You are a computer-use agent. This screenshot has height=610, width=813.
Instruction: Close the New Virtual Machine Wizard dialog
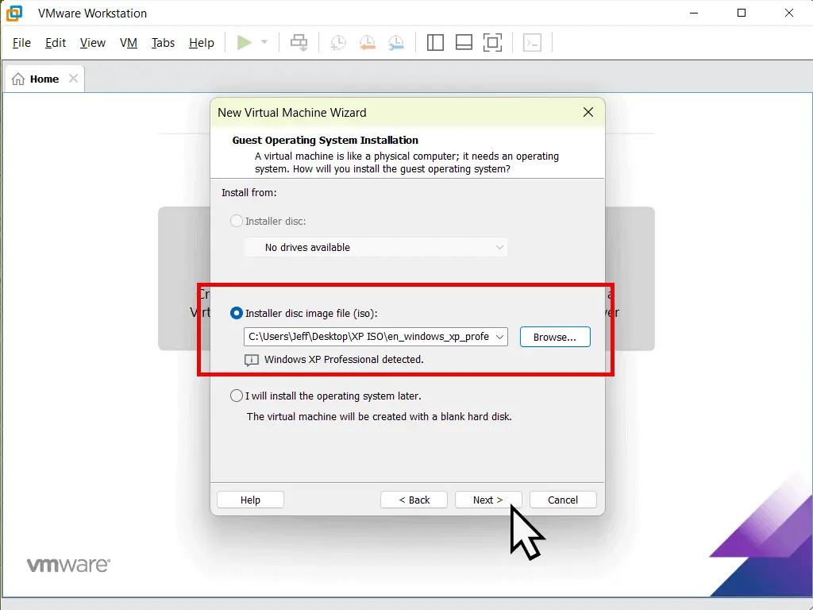point(588,112)
